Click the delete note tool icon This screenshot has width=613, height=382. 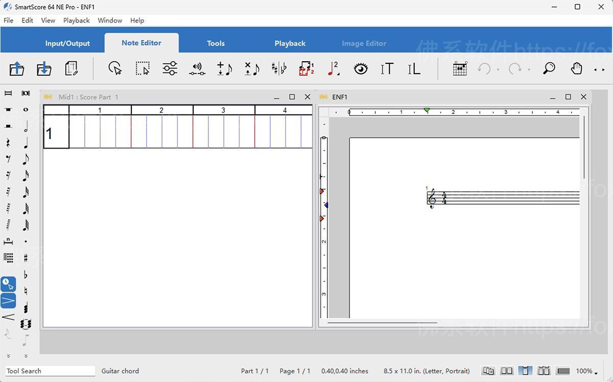(251, 68)
